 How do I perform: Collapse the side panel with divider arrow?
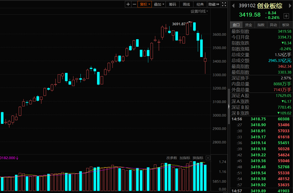[x=229, y=107]
